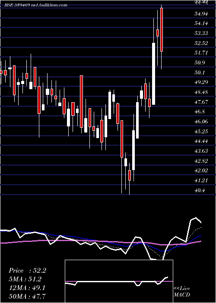The image size is (216, 303).
Task: Click the 45.25 price axis label
Action: click(201, 132)
